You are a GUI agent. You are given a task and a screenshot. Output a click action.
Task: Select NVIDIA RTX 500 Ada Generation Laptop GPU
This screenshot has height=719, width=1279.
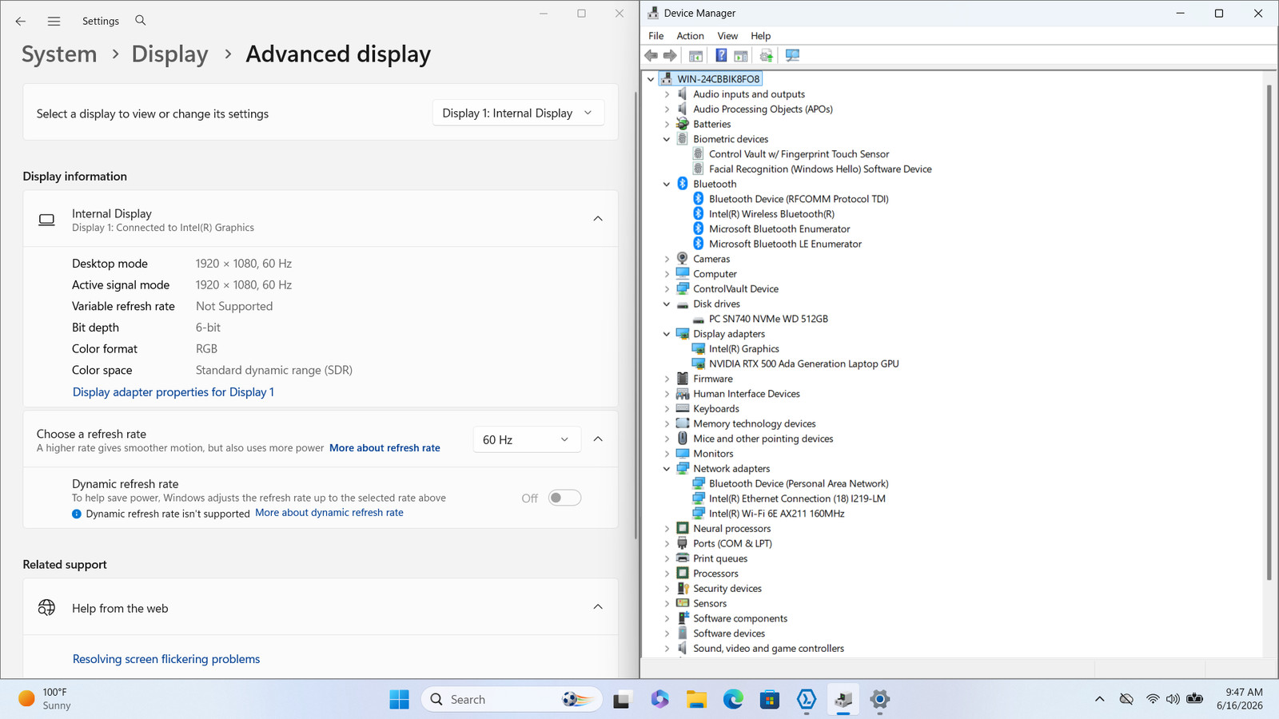click(803, 363)
